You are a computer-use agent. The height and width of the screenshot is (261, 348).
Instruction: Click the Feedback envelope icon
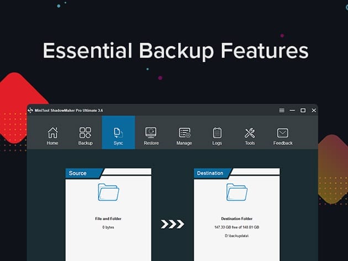click(283, 133)
